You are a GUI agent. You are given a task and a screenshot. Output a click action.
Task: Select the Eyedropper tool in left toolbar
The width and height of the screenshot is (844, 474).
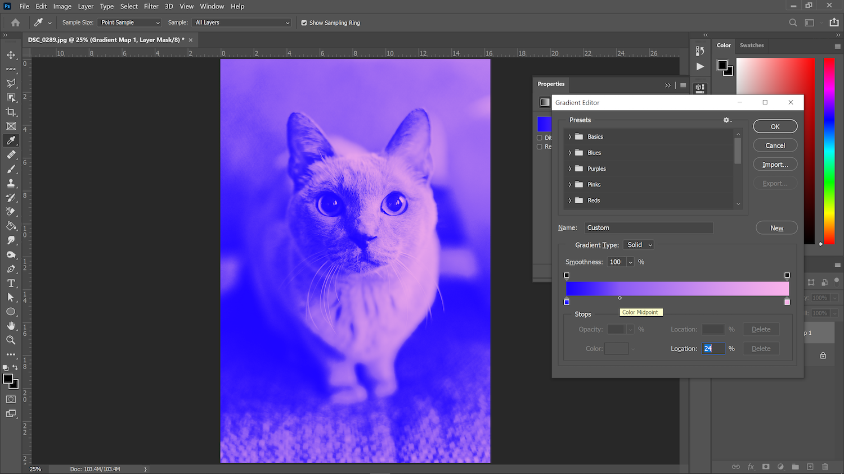pyautogui.click(x=11, y=140)
